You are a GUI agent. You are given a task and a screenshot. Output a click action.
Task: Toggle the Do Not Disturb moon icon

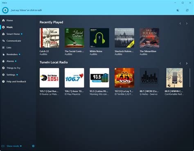click(x=178, y=10)
